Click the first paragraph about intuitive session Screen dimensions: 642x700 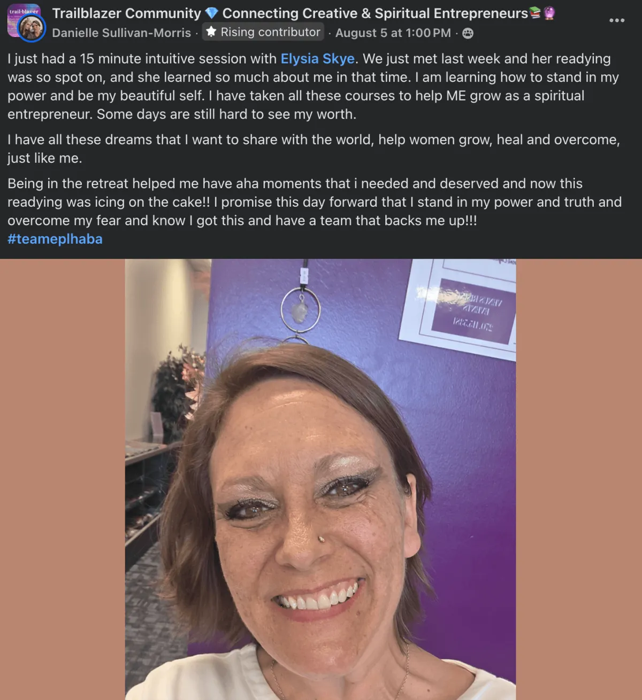[x=314, y=87]
